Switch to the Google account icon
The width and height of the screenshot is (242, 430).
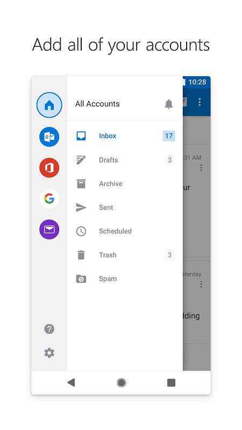click(x=49, y=198)
